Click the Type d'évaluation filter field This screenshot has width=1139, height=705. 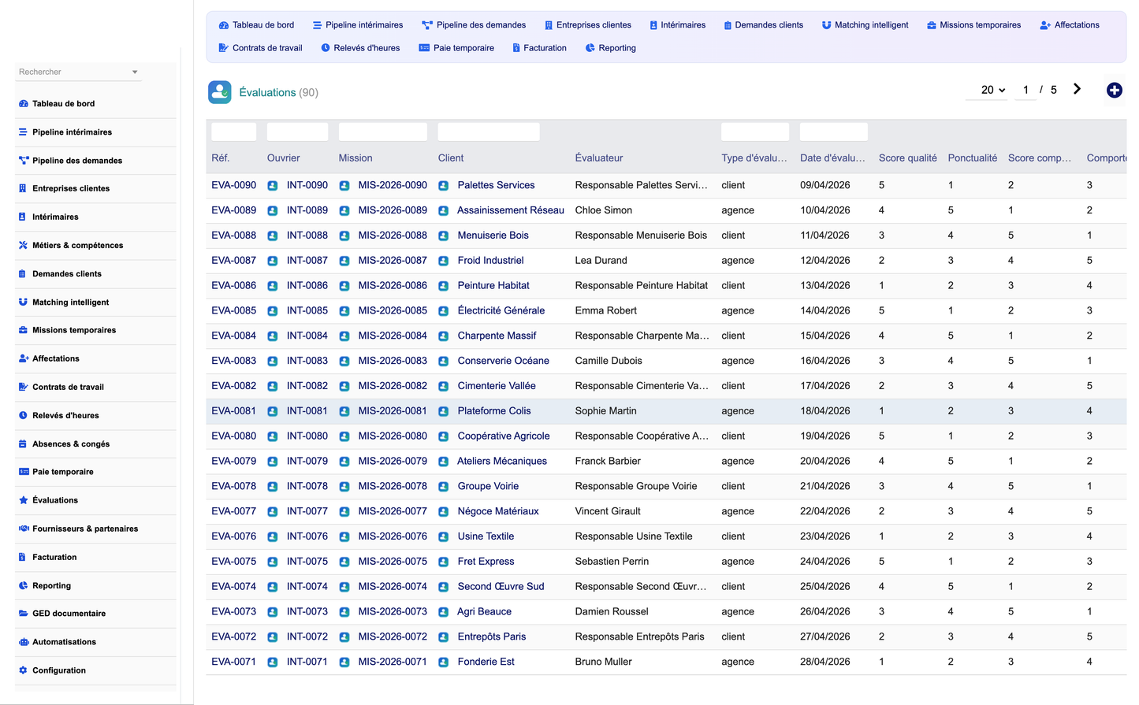[755, 132]
